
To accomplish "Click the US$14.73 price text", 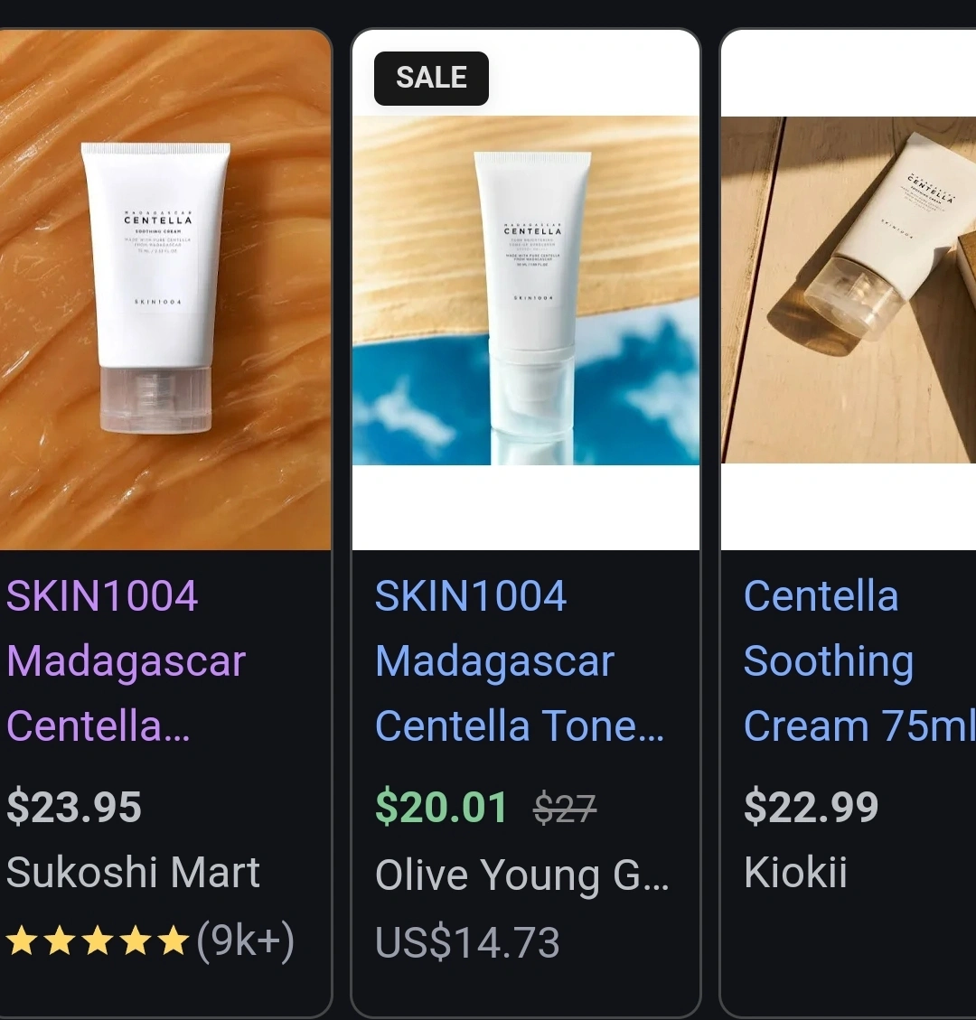I will pos(467,942).
